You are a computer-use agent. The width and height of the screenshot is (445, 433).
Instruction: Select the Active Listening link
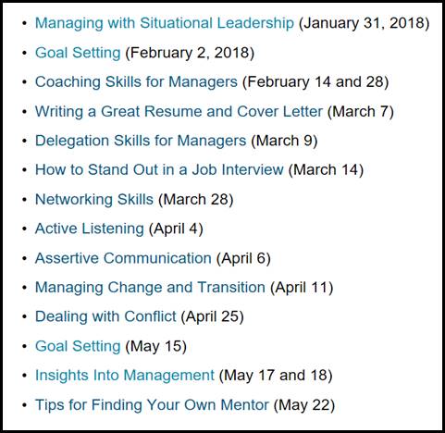tap(90, 229)
